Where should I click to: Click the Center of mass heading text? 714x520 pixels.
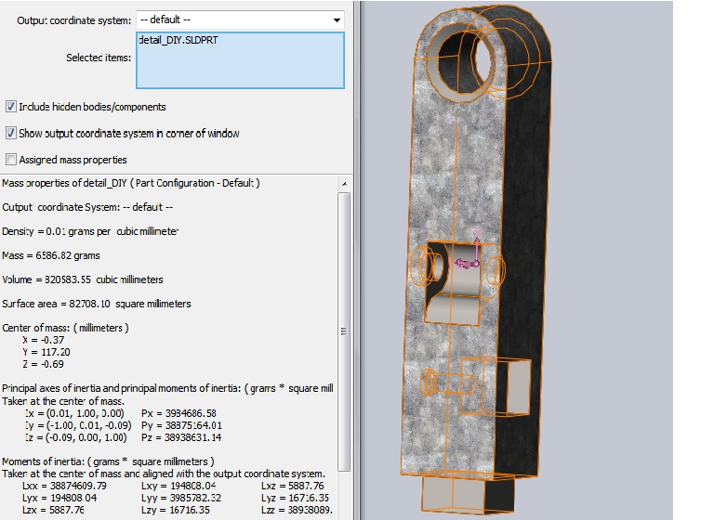(65, 328)
